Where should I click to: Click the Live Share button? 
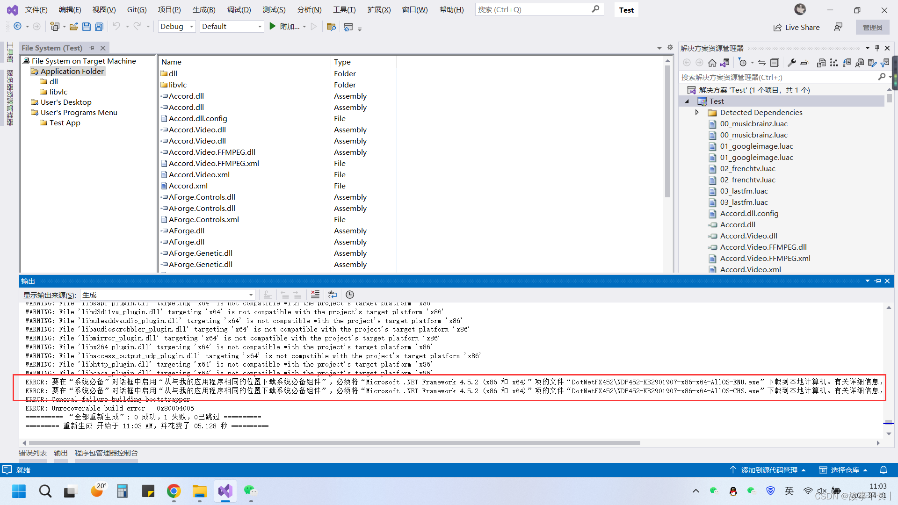click(x=797, y=27)
